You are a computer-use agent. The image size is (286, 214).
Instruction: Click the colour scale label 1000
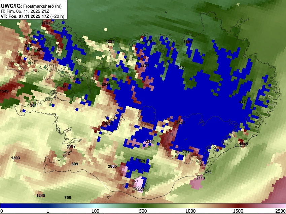coord(190,211)
